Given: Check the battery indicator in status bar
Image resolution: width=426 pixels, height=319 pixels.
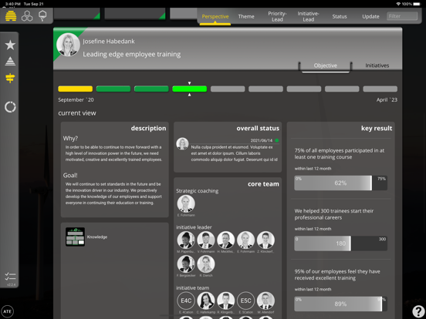Looking at the screenshot, I should point(417,4).
